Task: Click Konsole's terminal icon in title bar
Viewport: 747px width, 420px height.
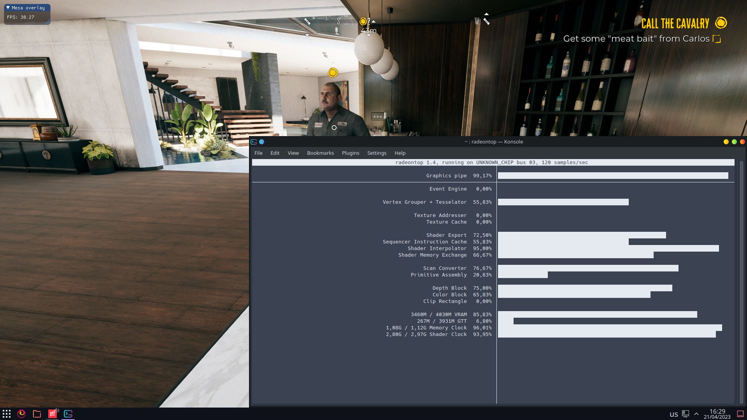Action: [254, 142]
